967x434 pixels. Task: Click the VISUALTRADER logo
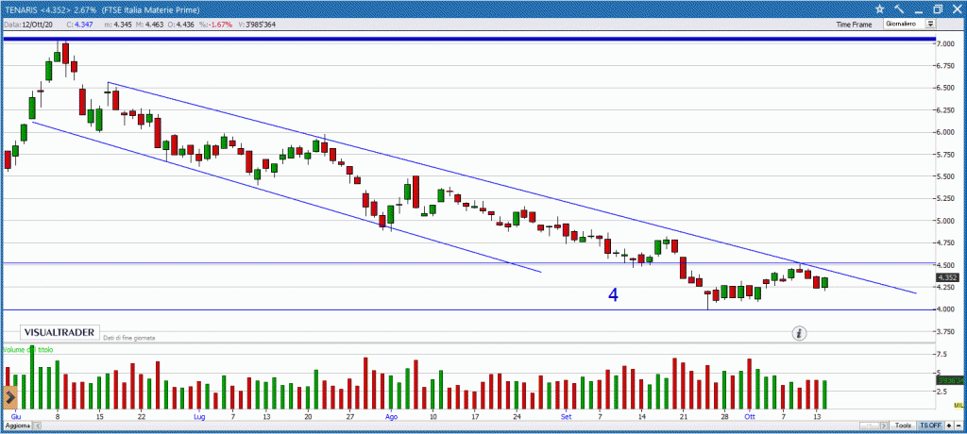[x=59, y=332]
